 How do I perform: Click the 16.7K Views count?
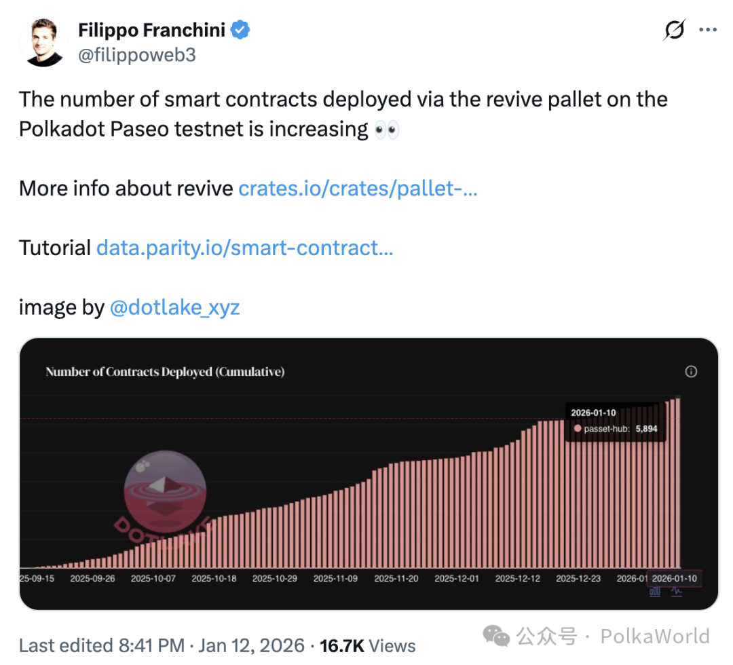[x=368, y=645]
